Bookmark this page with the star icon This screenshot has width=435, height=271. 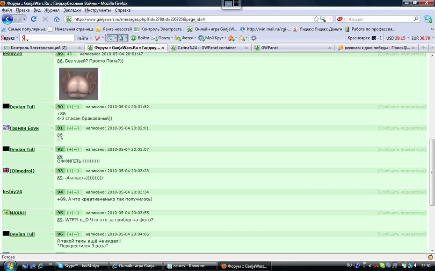(316, 19)
